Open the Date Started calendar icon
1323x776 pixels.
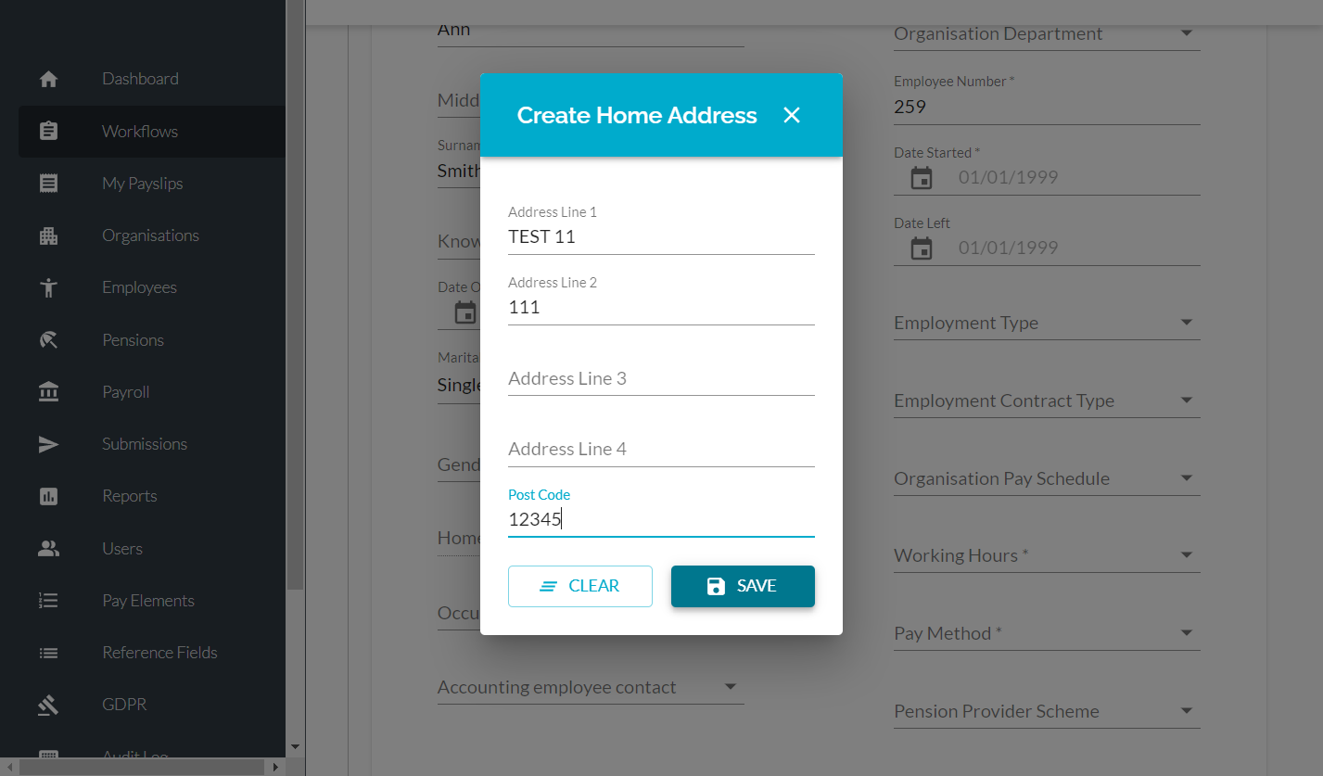(922, 177)
